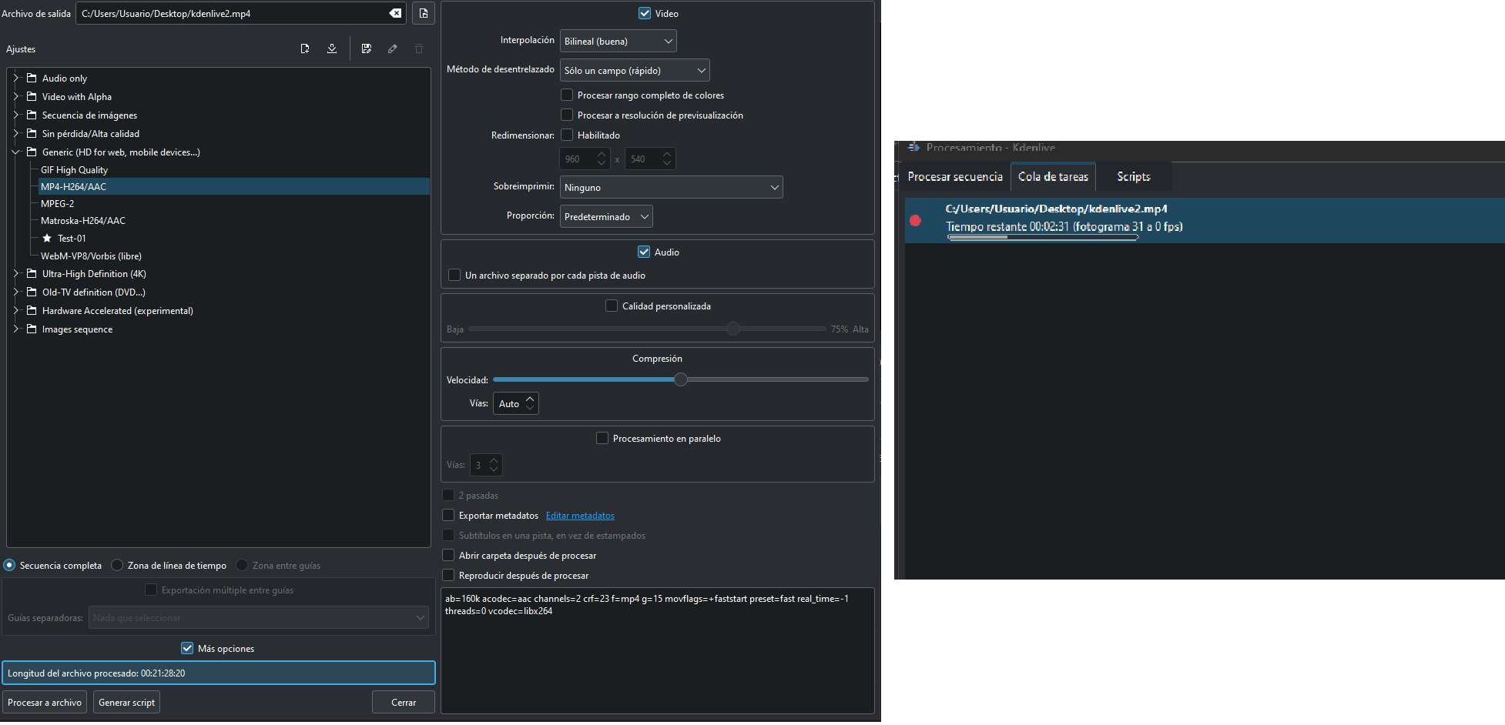Edit the selected preset
The height and width of the screenshot is (725, 1505).
click(x=393, y=48)
